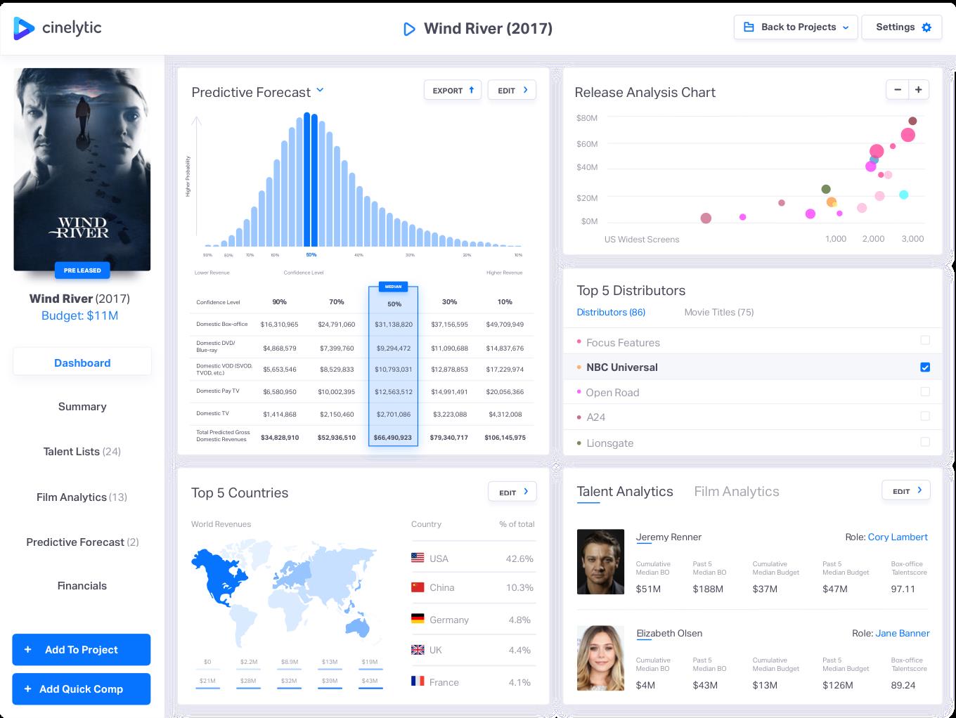956x718 pixels.
Task: Click the chevron in Top 5 Countries Edit button
Action: coord(526,492)
